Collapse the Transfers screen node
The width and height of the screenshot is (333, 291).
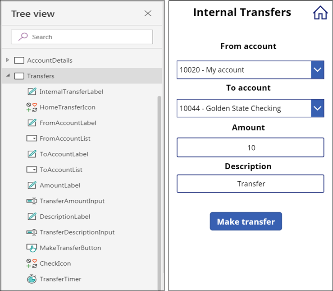(x=8, y=75)
